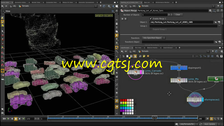Image resolution: width=224 pixels, height=126 pixels.
Task: Switch to the Material Palette tab
Action: click(152, 48)
